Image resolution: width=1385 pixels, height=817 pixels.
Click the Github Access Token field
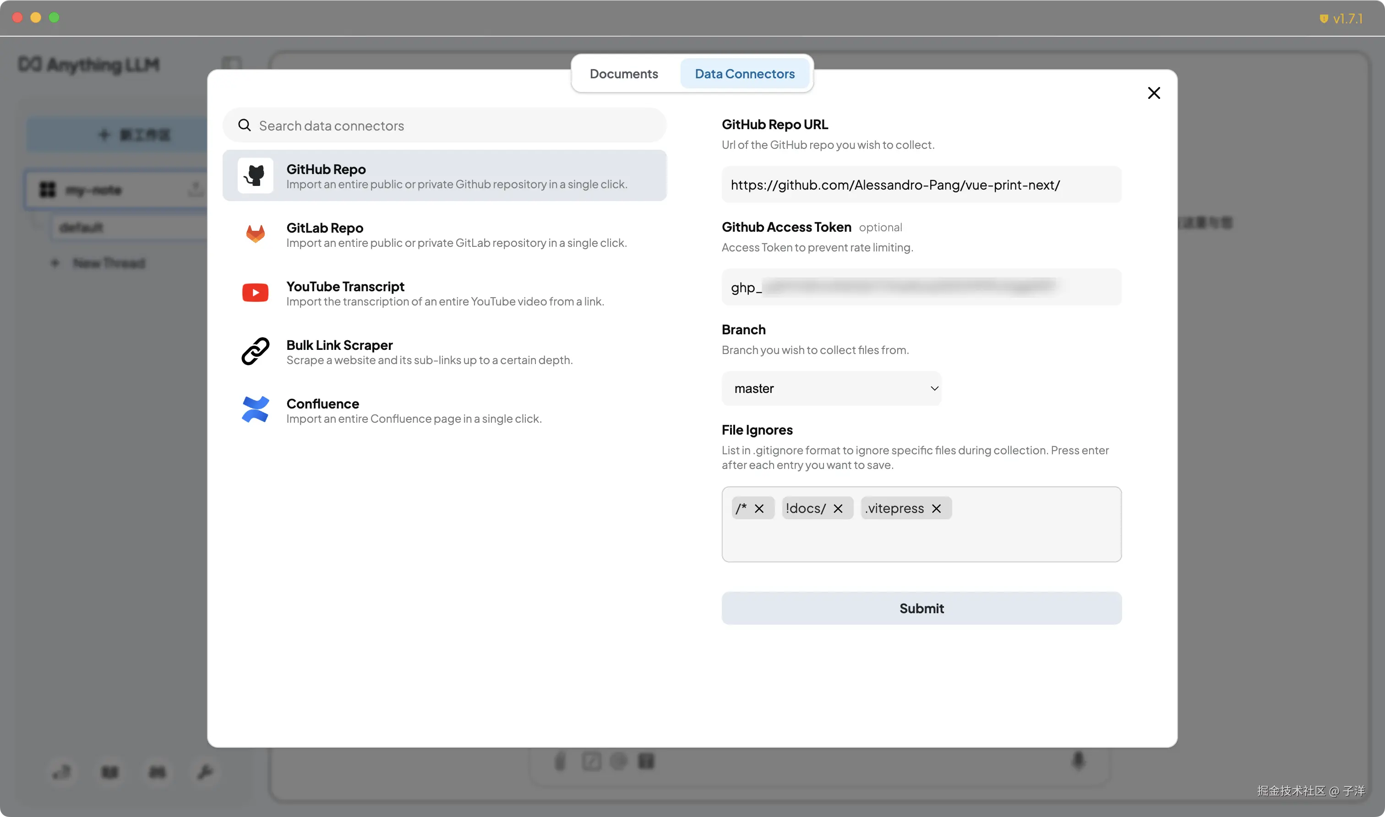(921, 288)
